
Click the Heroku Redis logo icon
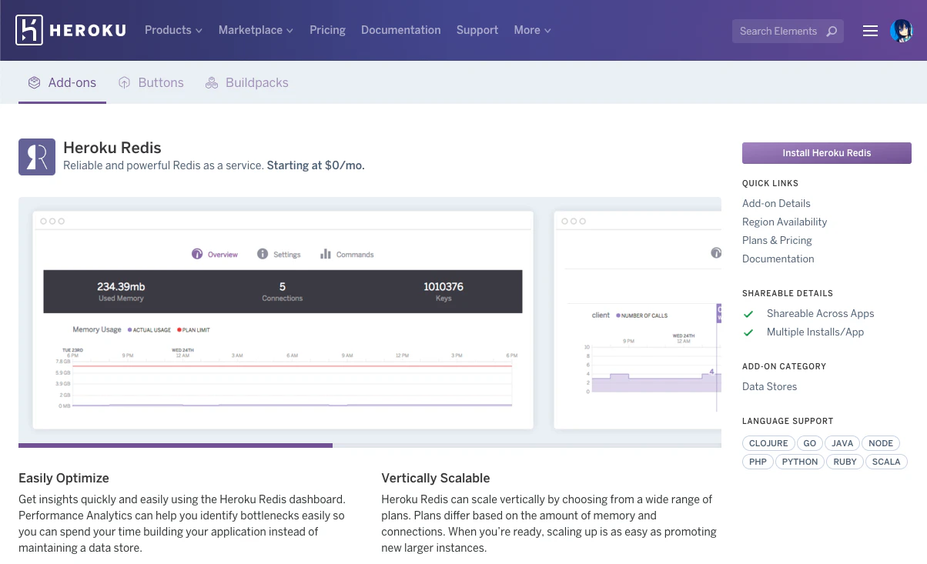(x=37, y=157)
